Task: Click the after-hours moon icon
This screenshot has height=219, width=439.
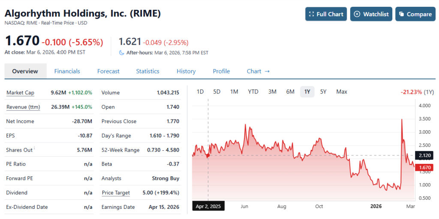Action: [x=122, y=53]
